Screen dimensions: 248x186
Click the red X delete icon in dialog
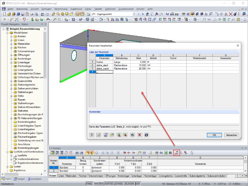140,135
